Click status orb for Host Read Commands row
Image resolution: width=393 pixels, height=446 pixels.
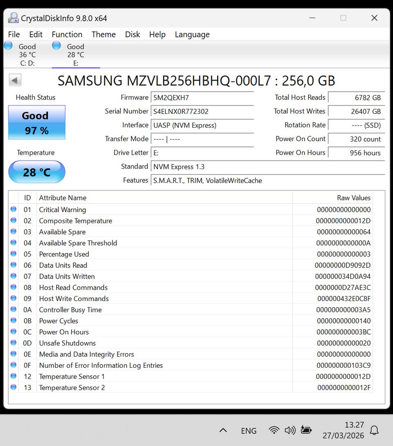pos(14,287)
